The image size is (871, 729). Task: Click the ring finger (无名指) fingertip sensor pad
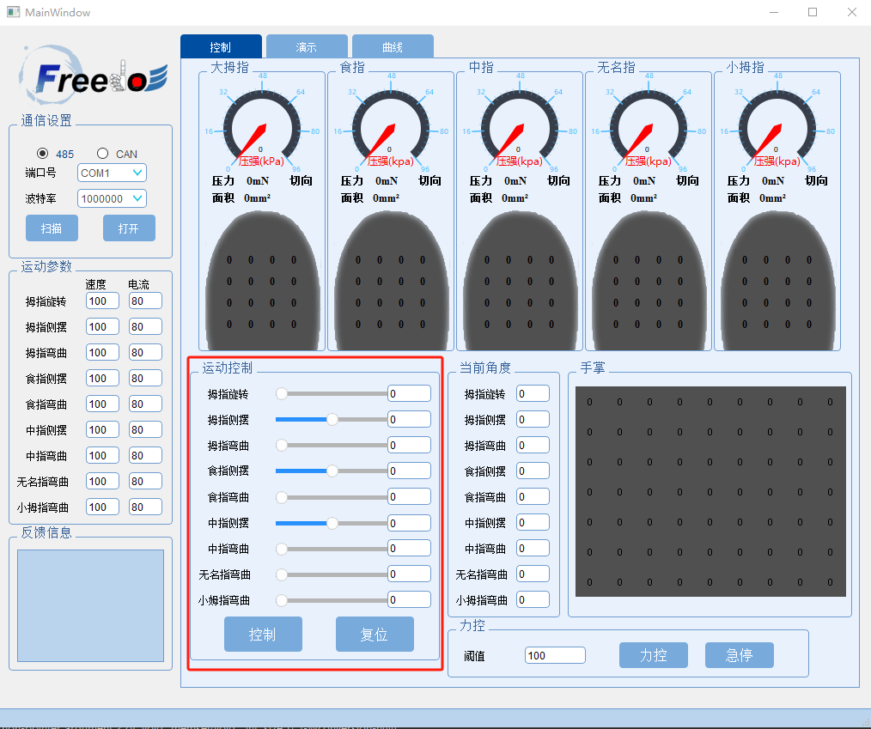649,281
